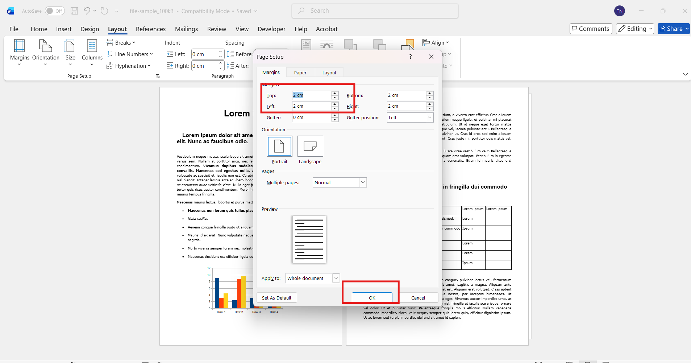The height and width of the screenshot is (363, 691).
Task: Open the Align dropdown in ribbon
Action: tap(436, 42)
